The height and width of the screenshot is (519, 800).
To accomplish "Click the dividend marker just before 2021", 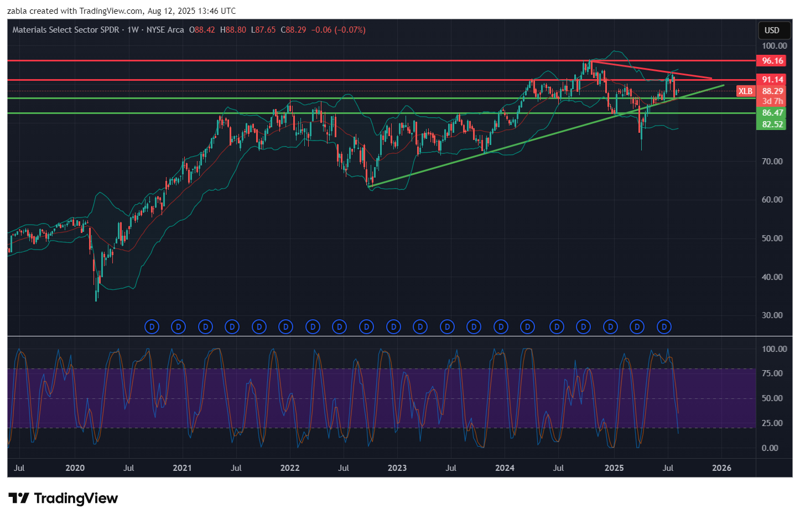I will 178,327.
